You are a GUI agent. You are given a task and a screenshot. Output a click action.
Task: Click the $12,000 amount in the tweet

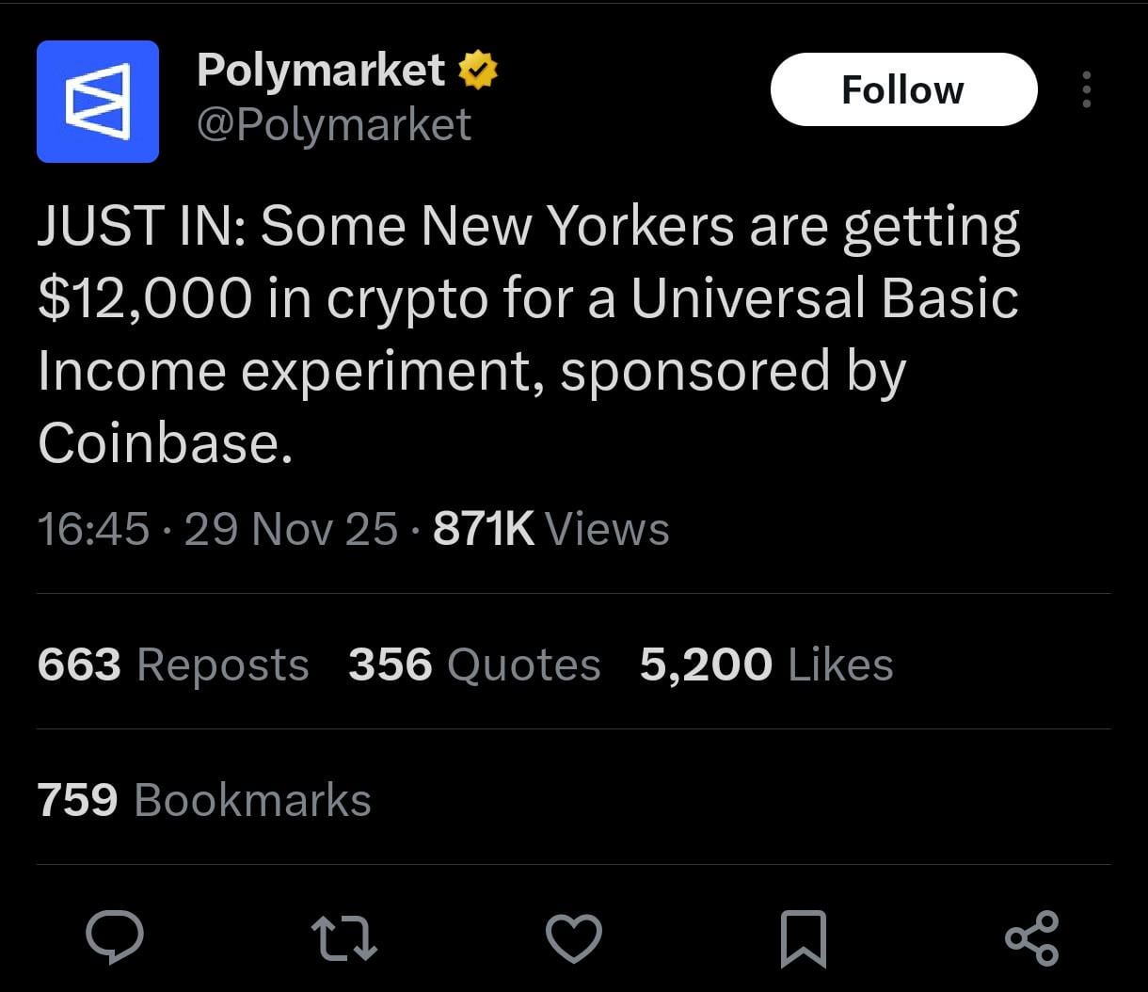pyautogui.click(x=146, y=298)
